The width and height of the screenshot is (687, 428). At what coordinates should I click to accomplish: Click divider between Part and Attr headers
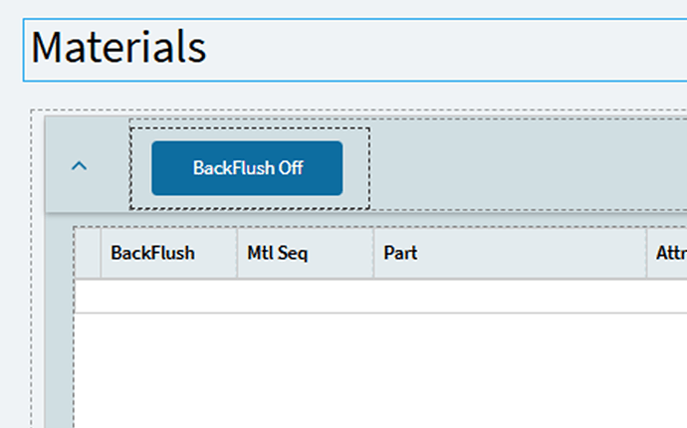click(646, 253)
